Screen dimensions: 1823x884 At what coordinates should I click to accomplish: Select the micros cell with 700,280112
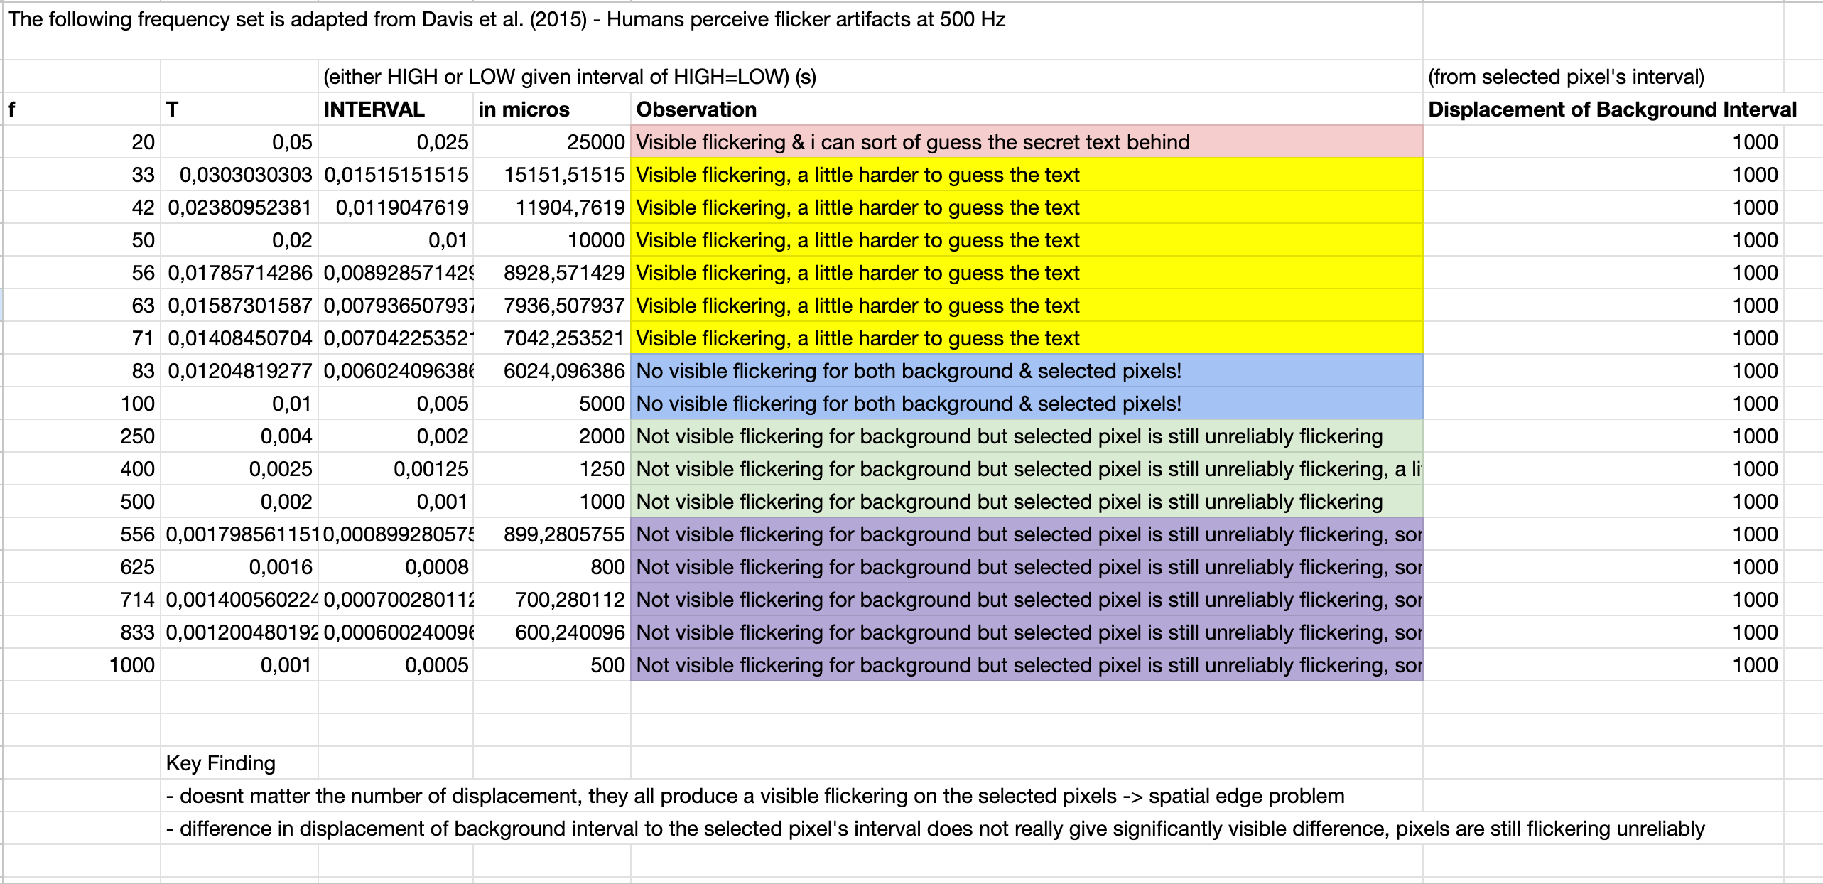tap(552, 599)
